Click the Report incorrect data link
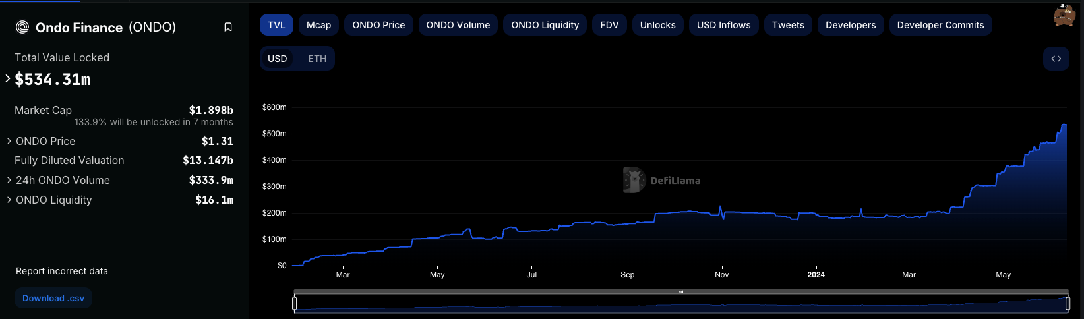This screenshot has height=319, width=1084. [62, 271]
